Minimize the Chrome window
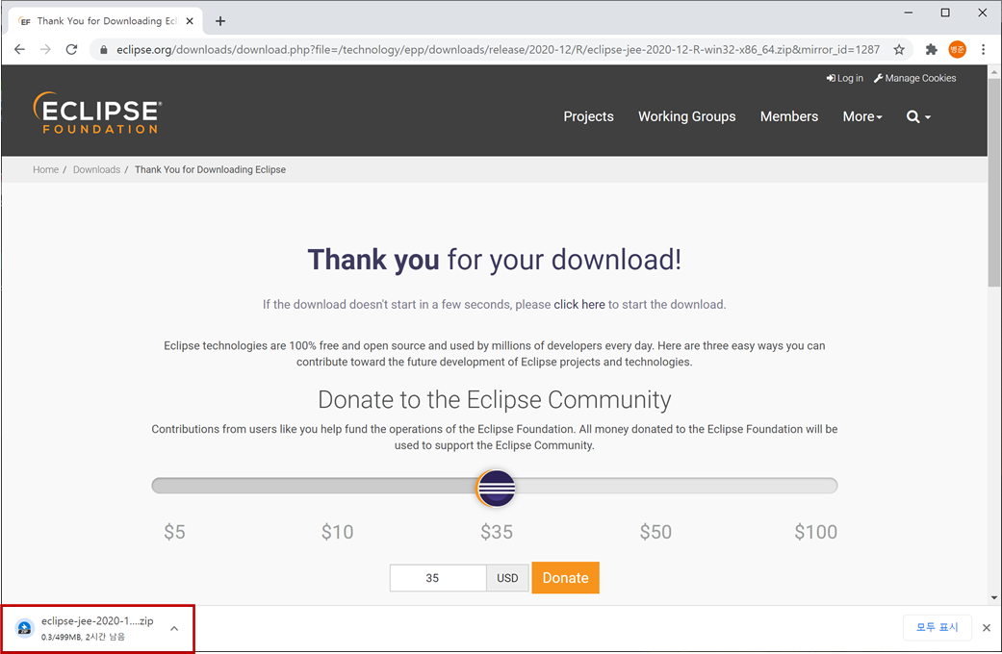The height and width of the screenshot is (654, 1002). pos(908,13)
